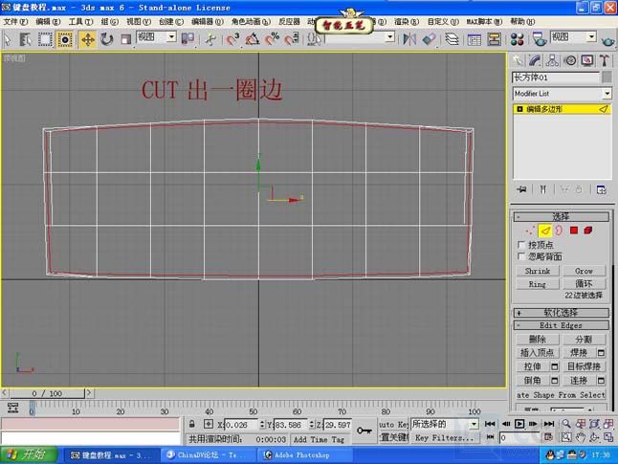Image resolution: width=618 pixels, height=464 pixels.
Task: Activate the Select and Rotate tool
Action: click(x=106, y=39)
